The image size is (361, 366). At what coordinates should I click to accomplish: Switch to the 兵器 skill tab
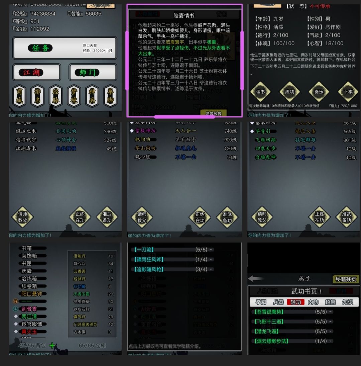click(x=278, y=302)
